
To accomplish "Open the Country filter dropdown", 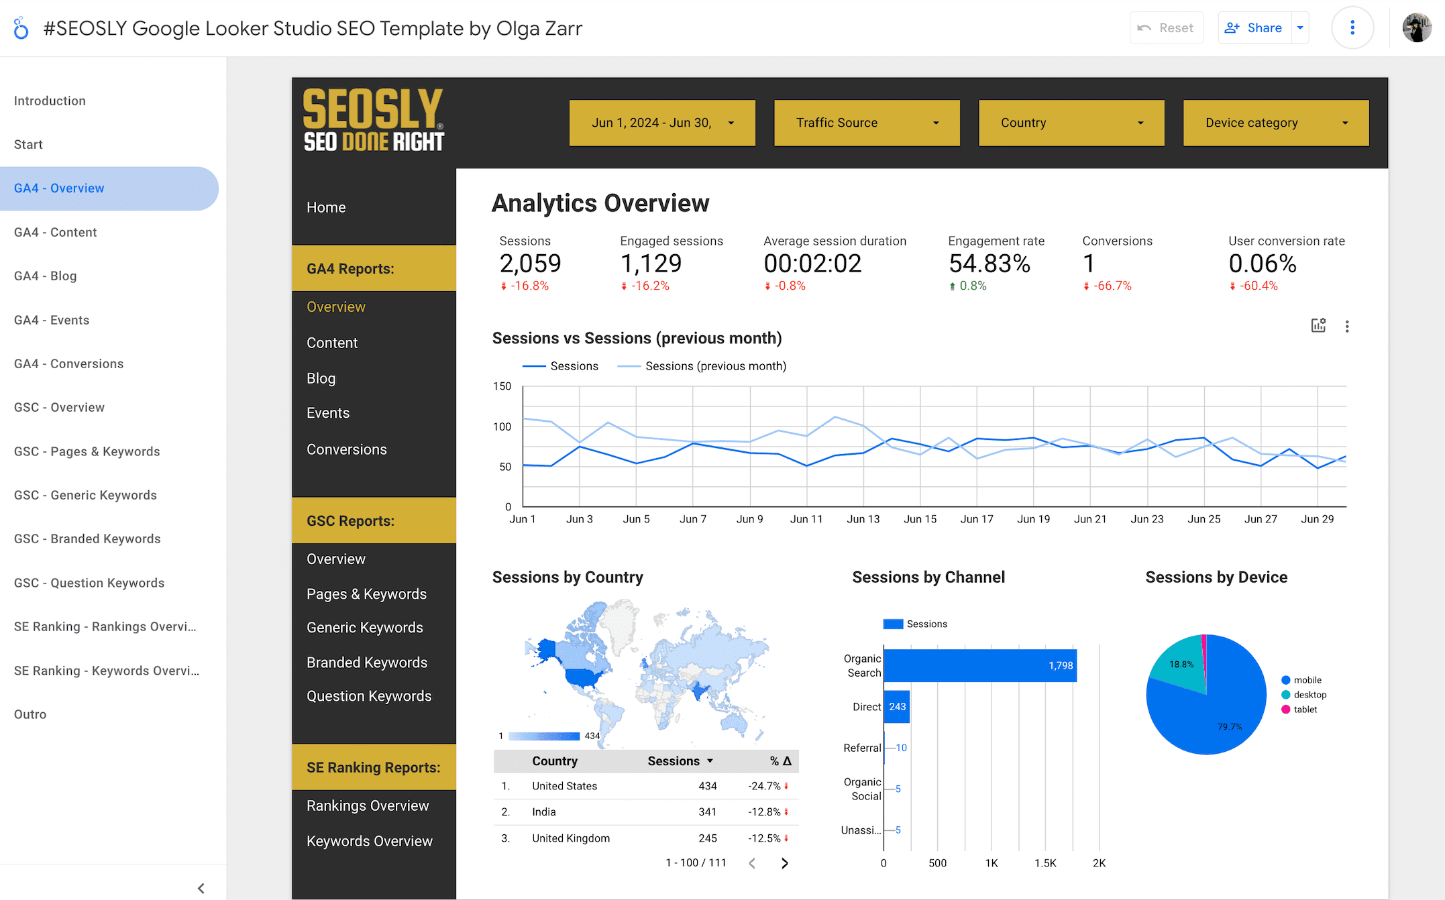I will point(1071,123).
